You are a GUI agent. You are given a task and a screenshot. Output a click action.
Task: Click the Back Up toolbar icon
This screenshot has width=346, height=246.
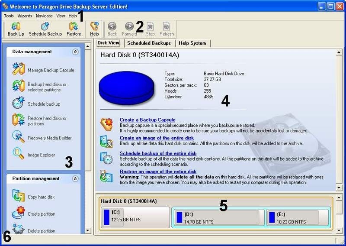16,26
